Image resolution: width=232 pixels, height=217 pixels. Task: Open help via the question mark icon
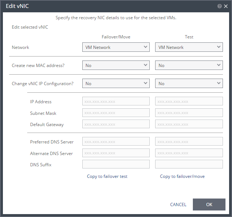coord(220,6)
